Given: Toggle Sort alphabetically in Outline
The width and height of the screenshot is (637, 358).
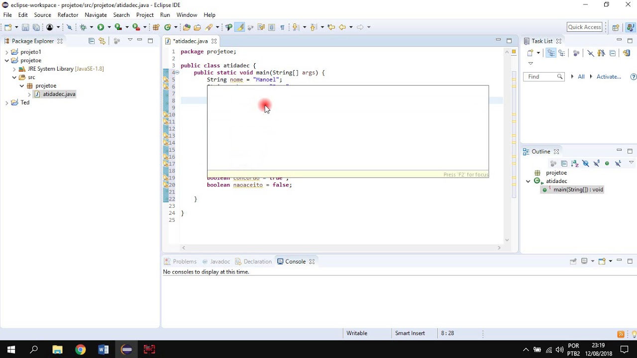Looking at the screenshot, I should click(x=575, y=163).
